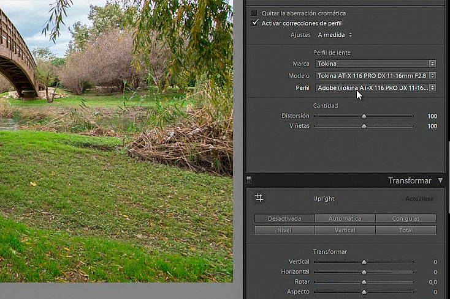Open the Marca dropdown showing Tokina
Image resolution: width=450 pixels, height=299 pixels.
coord(376,64)
